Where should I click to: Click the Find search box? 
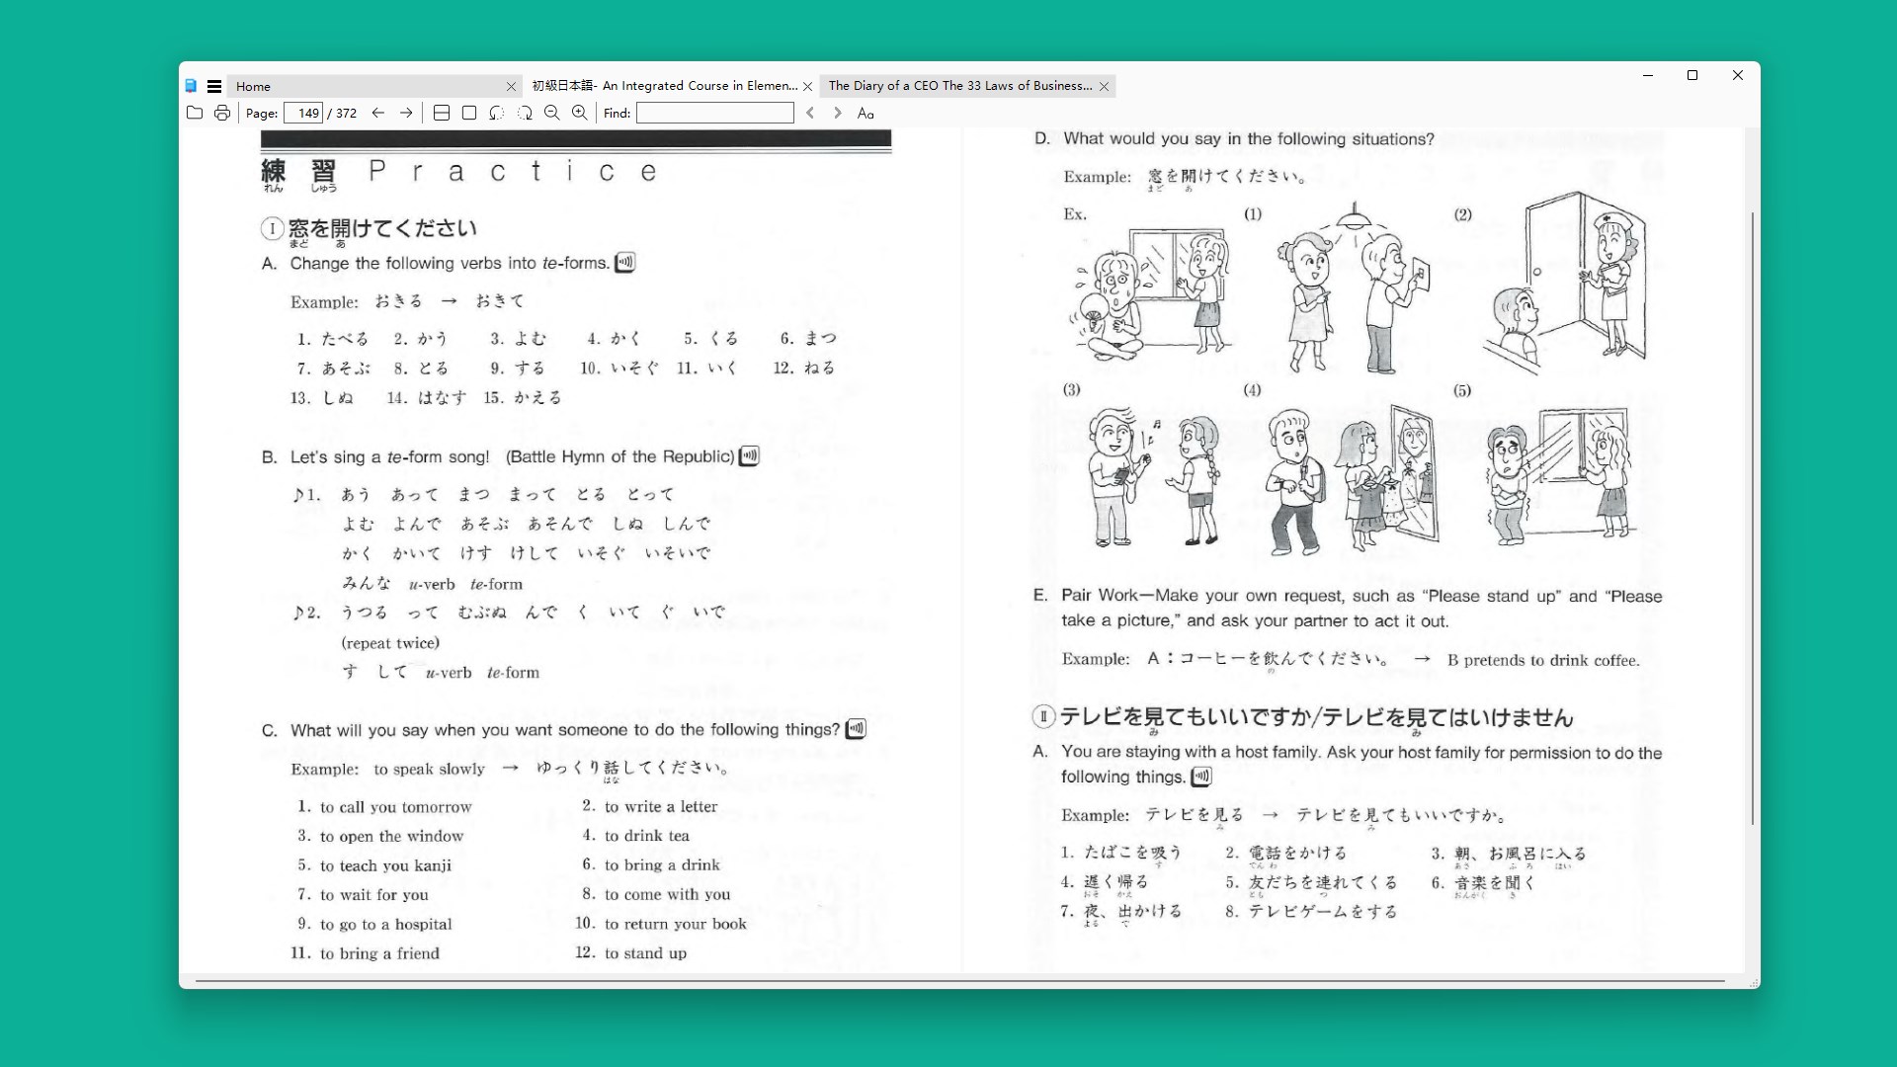tap(715, 113)
